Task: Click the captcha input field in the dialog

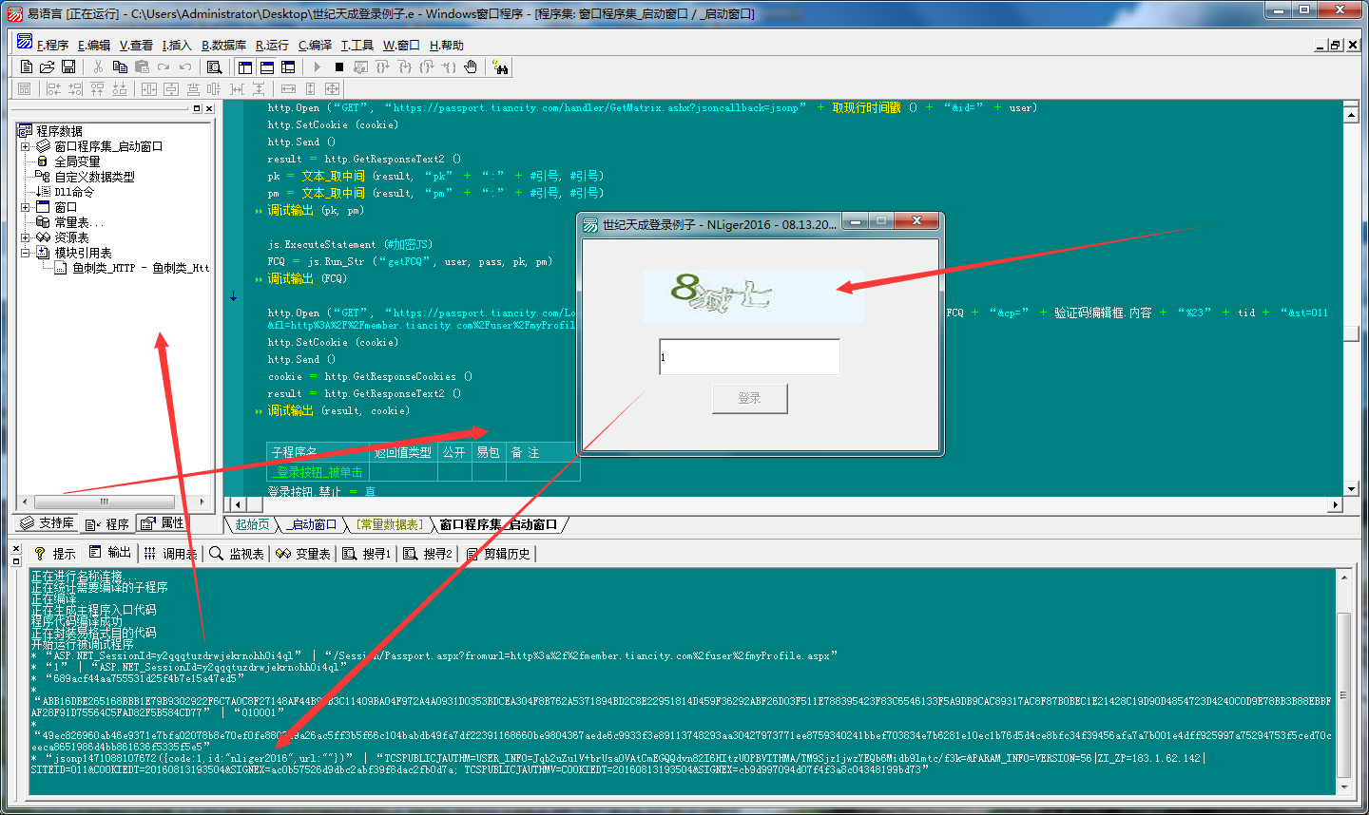Action: click(x=749, y=357)
